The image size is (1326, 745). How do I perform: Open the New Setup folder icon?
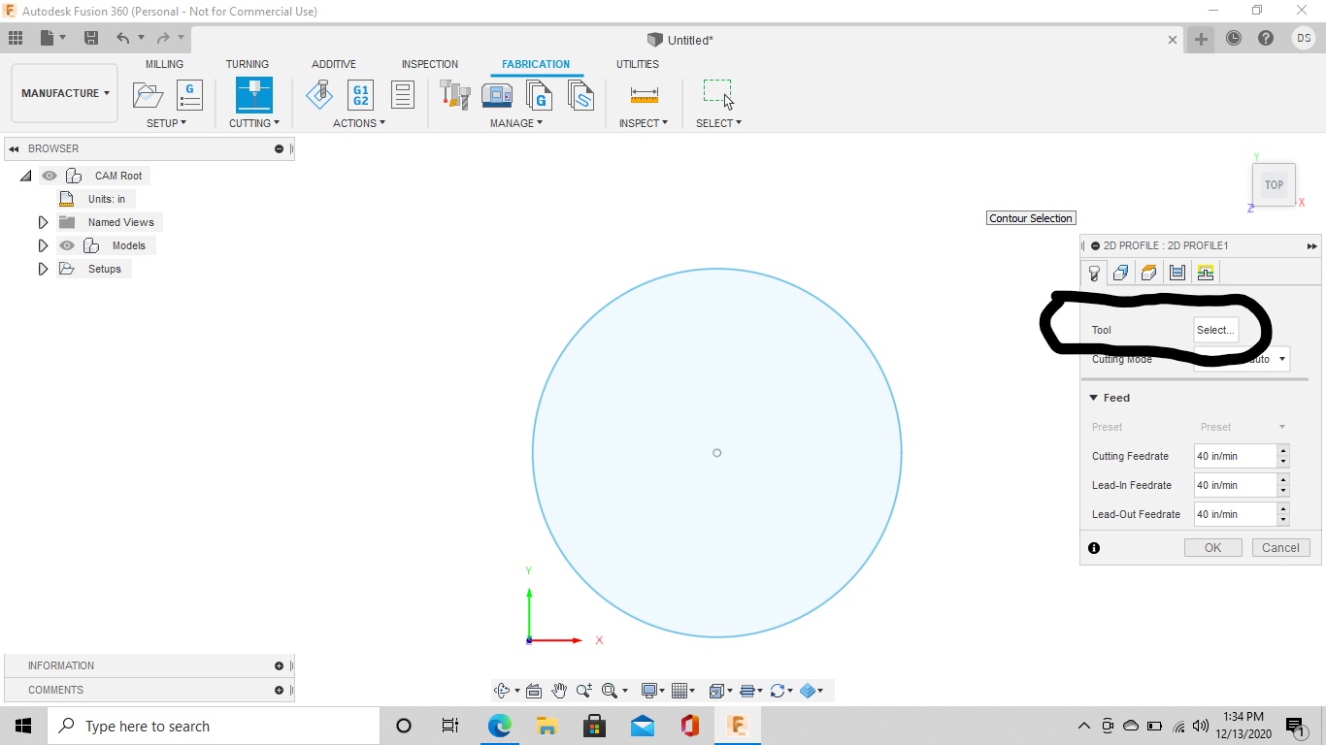[x=148, y=95]
